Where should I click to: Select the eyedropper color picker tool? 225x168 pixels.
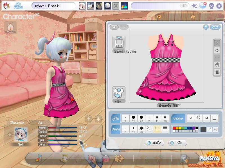[x=210, y=129]
